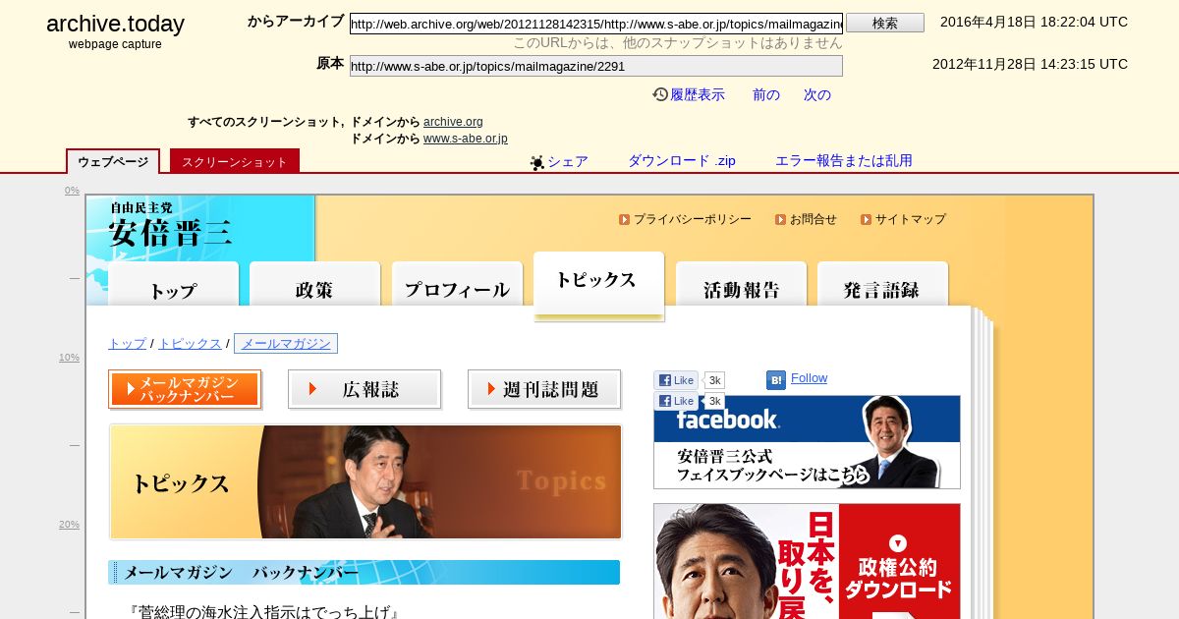Select the トピックス navigation tab

click(598, 285)
